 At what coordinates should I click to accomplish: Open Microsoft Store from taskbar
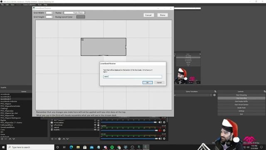click(85, 147)
